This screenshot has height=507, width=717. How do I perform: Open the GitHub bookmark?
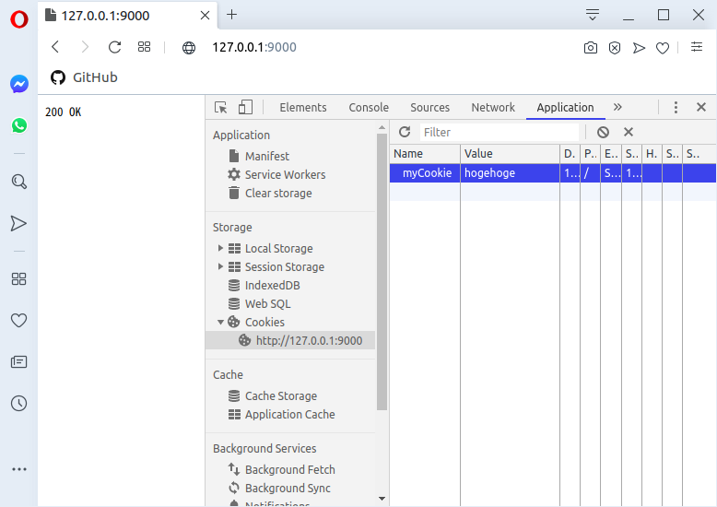[84, 77]
